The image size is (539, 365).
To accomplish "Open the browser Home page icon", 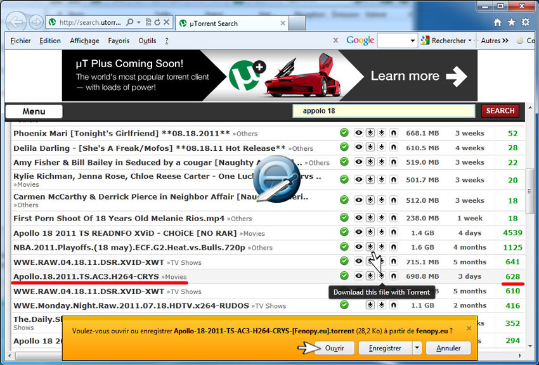I will tap(497, 23).
